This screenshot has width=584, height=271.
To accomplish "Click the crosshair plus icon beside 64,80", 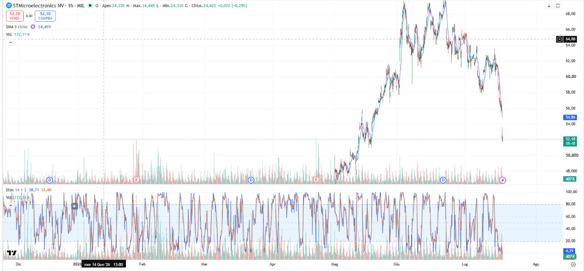I will point(559,39).
